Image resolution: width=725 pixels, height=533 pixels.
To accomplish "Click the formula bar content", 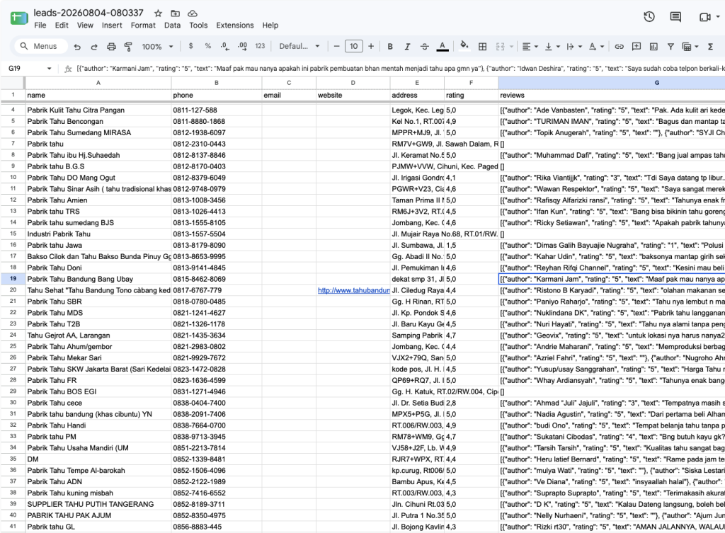I will pyautogui.click(x=400, y=69).
